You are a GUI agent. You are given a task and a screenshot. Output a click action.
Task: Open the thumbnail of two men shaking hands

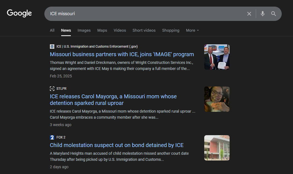tap(217, 57)
